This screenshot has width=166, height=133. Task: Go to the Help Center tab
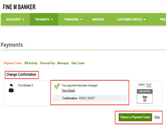(x=78, y=63)
